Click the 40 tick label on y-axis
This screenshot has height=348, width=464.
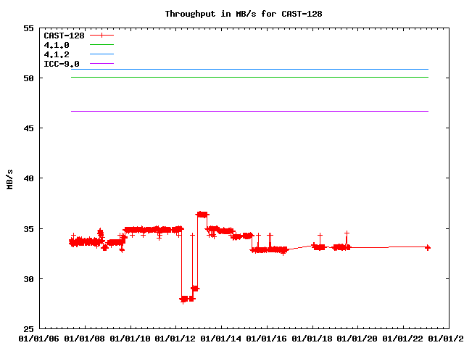coord(29,178)
